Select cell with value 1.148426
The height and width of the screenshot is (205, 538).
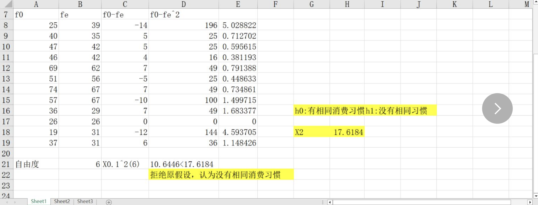pos(238,143)
